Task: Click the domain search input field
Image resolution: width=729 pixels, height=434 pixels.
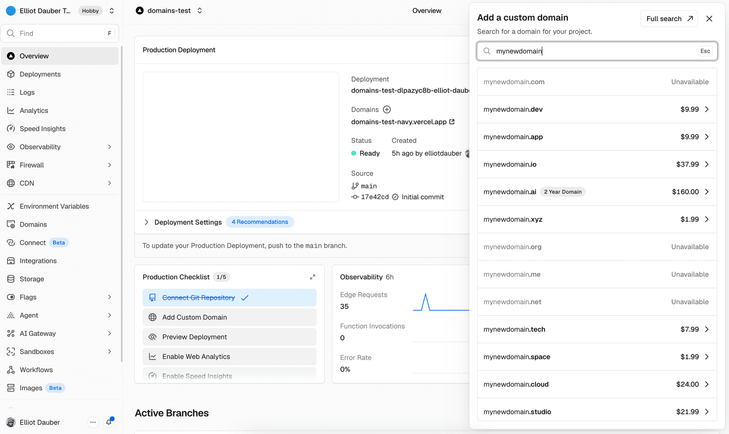Action: [597, 51]
